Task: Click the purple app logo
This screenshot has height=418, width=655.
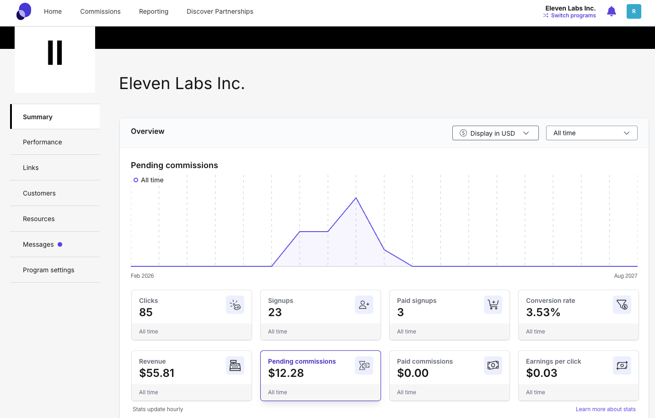Action: tap(24, 11)
